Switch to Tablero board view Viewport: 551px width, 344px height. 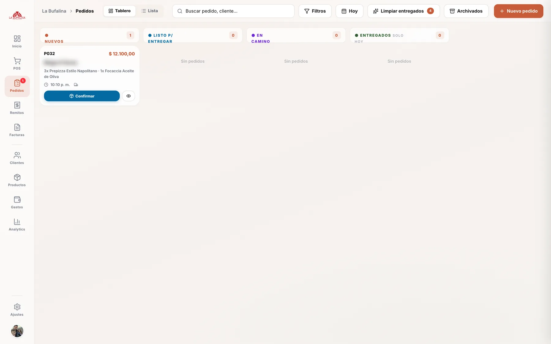[119, 11]
